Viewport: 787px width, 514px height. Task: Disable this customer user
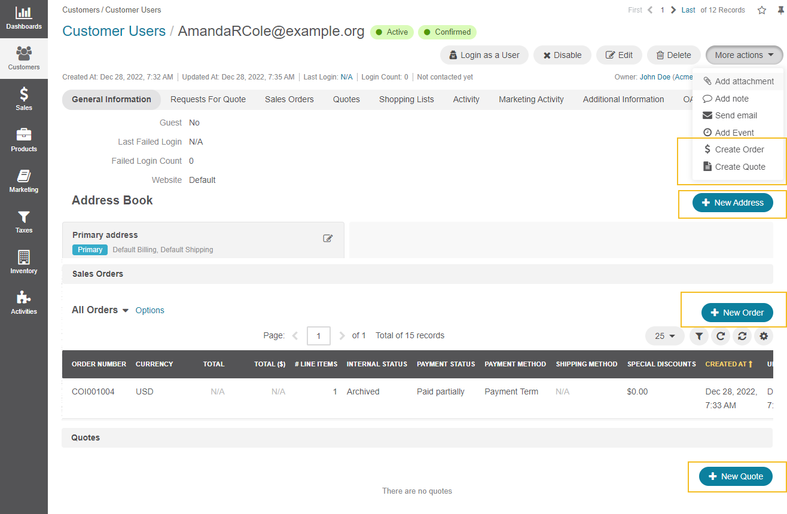tap(562, 55)
